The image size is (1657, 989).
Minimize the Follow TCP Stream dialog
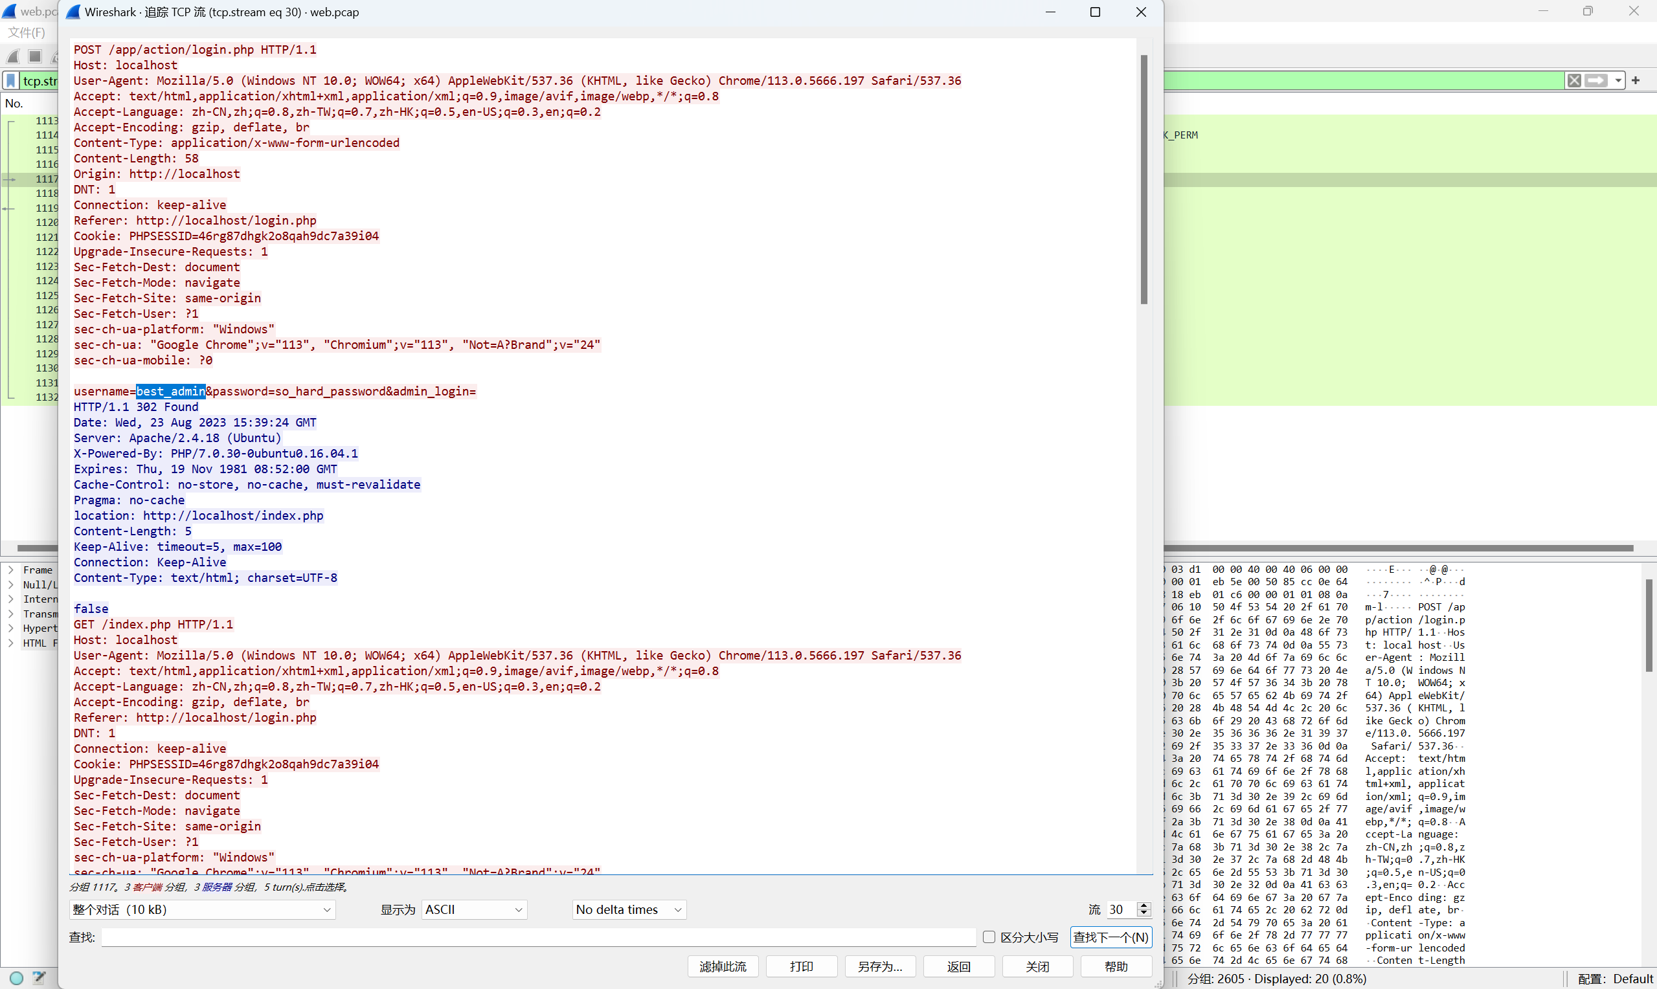(1050, 12)
